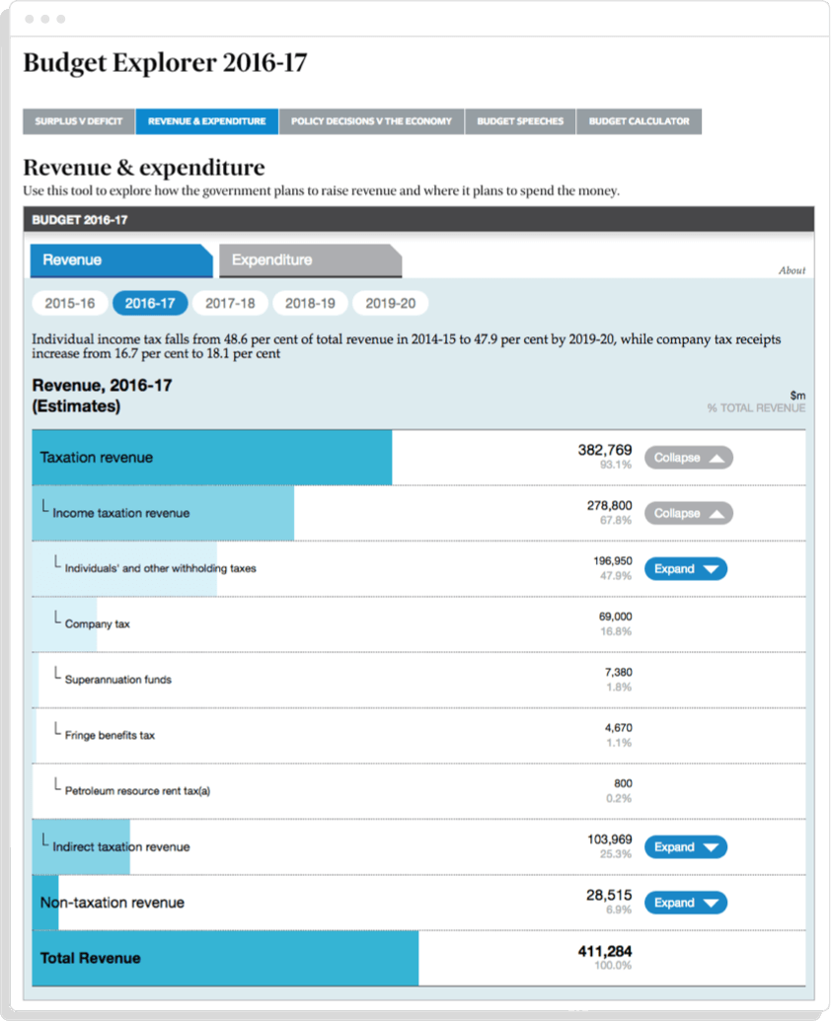Expand Individuals' and other withholding taxes

(x=685, y=569)
